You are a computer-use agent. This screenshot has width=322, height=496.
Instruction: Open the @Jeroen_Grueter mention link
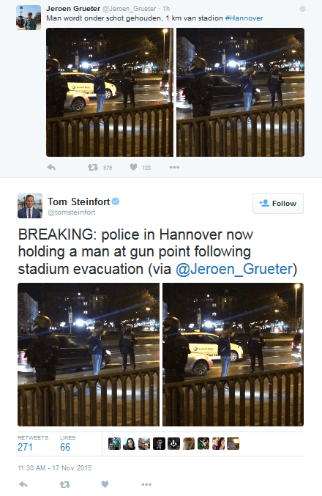(234, 269)
